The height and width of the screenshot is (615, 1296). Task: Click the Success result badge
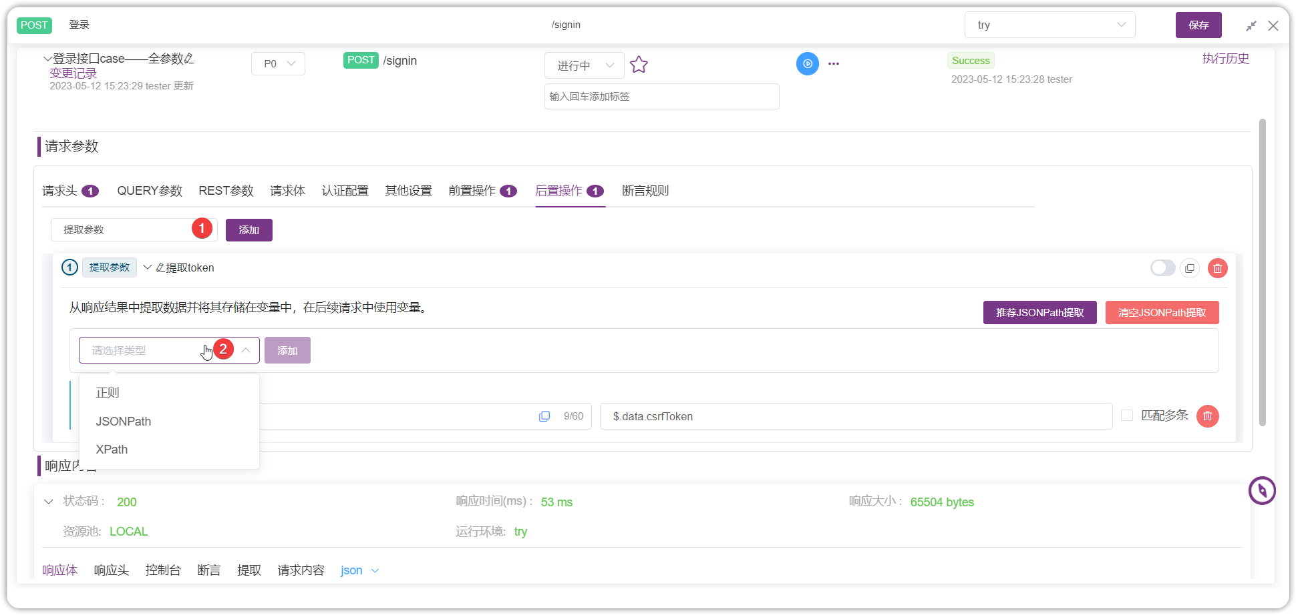point(971,61)
